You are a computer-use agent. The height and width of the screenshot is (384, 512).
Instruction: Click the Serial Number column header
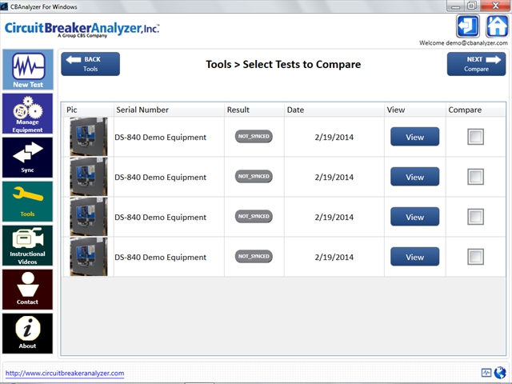[x=169, y=110]
